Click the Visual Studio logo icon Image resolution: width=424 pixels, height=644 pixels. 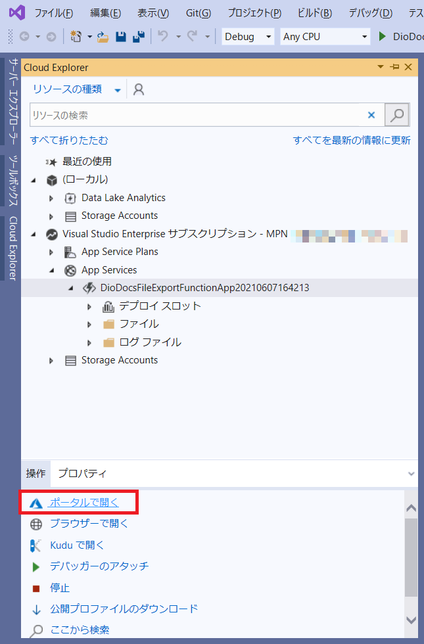(17, 12)
